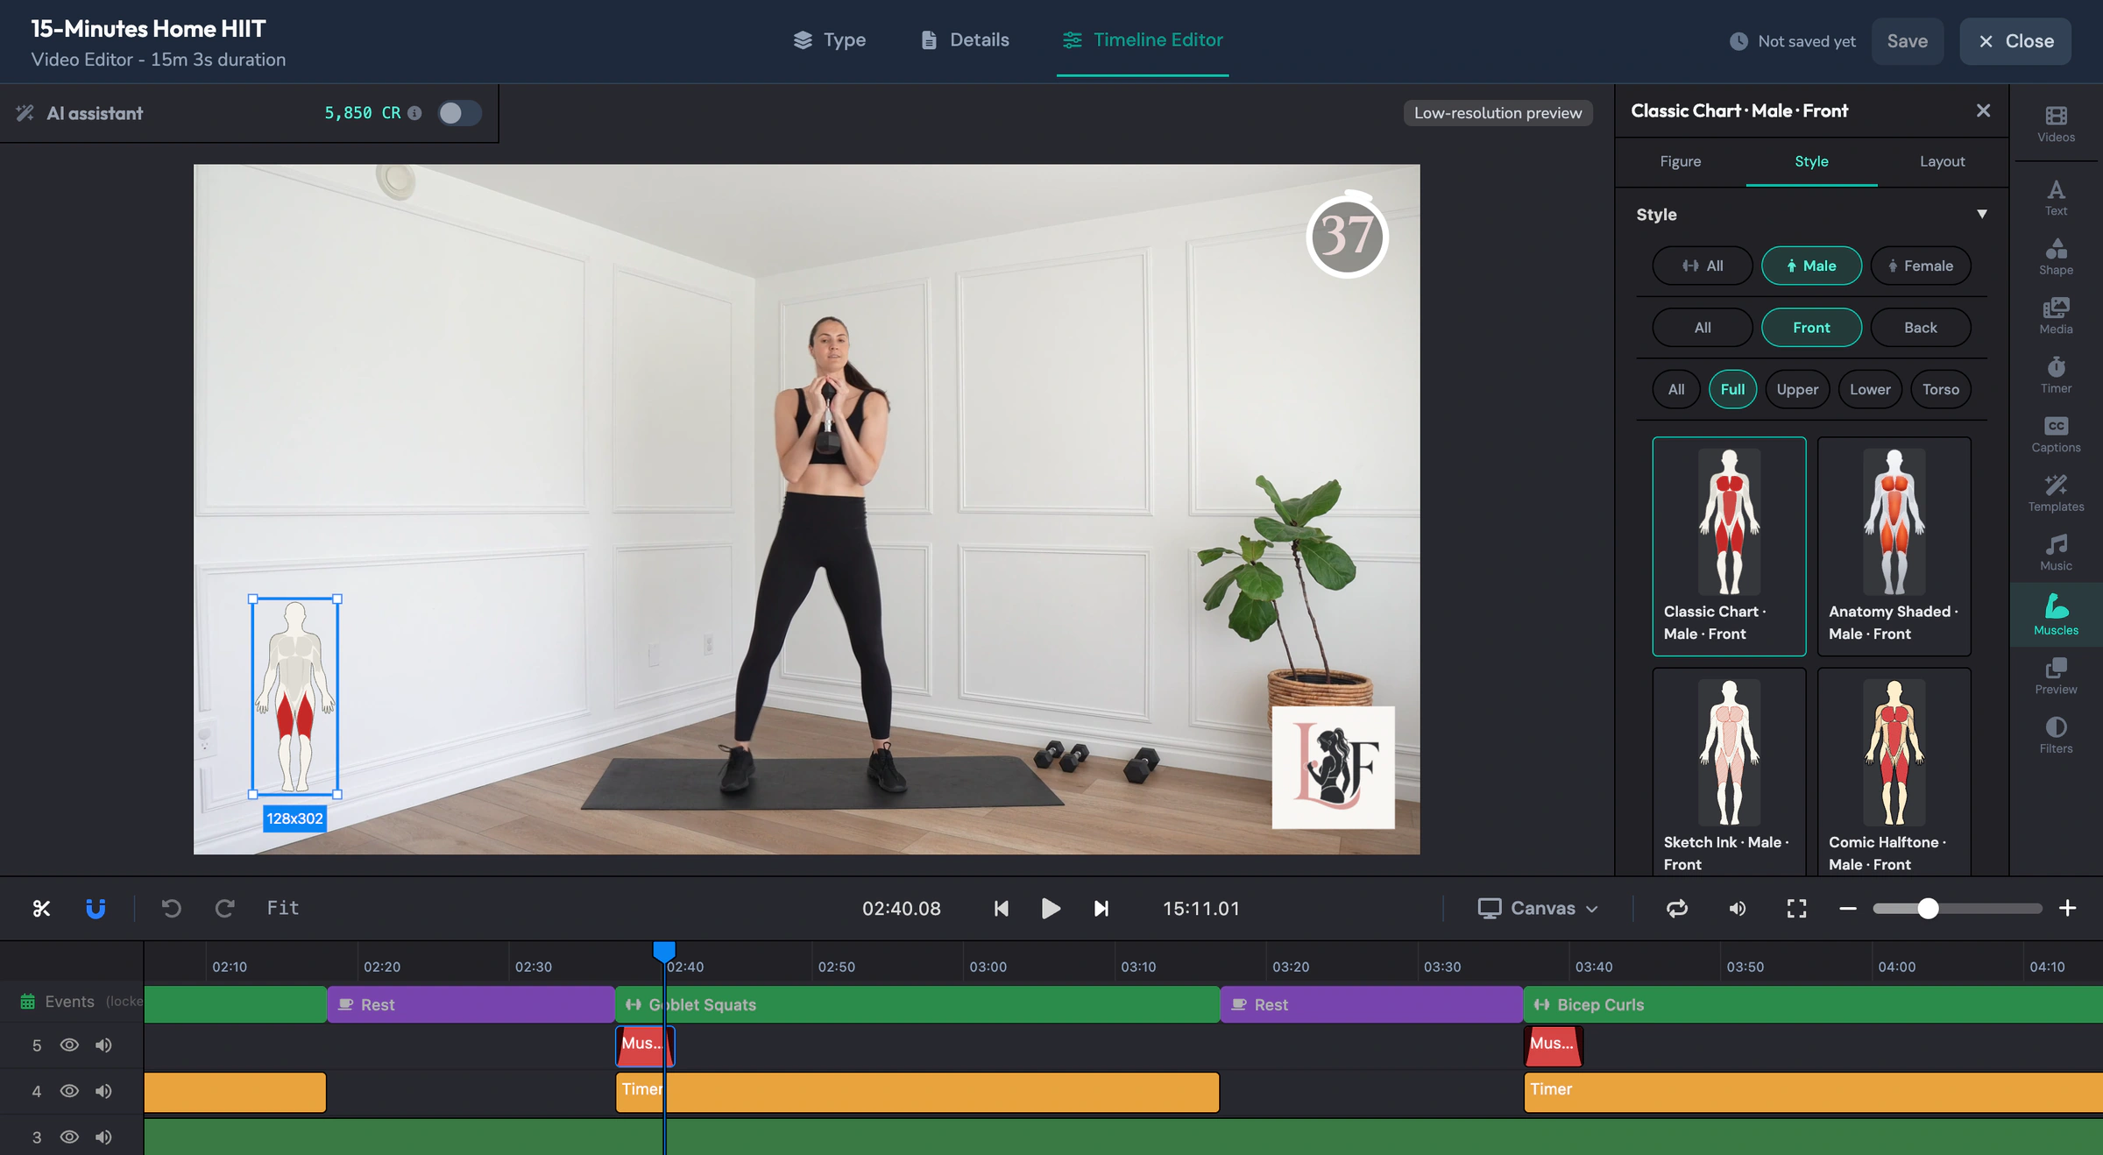Zoom out timeline with minus icon
The height and width of the screenshot is (1155, 2103).
pyautogui.click(x=1848, y=909)
